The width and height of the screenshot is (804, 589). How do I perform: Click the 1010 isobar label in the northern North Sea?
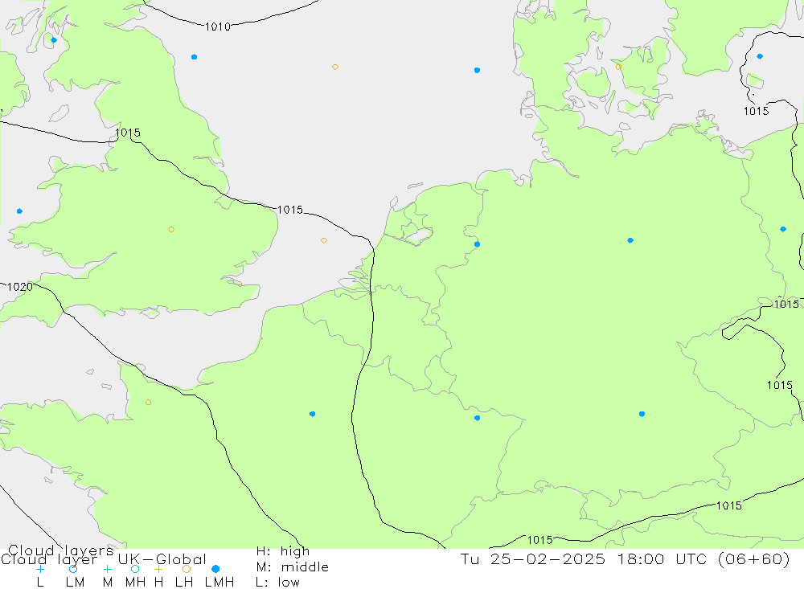(217, 27)
